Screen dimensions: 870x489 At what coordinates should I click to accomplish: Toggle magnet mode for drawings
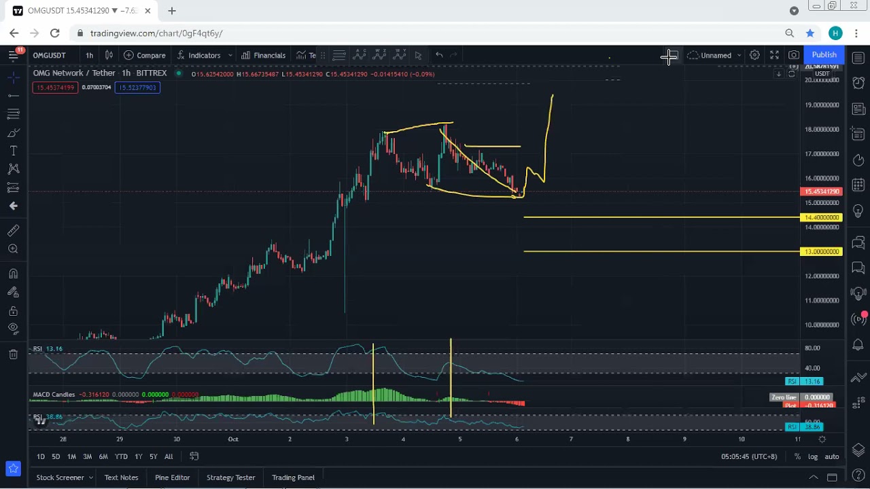coord(13,274)
